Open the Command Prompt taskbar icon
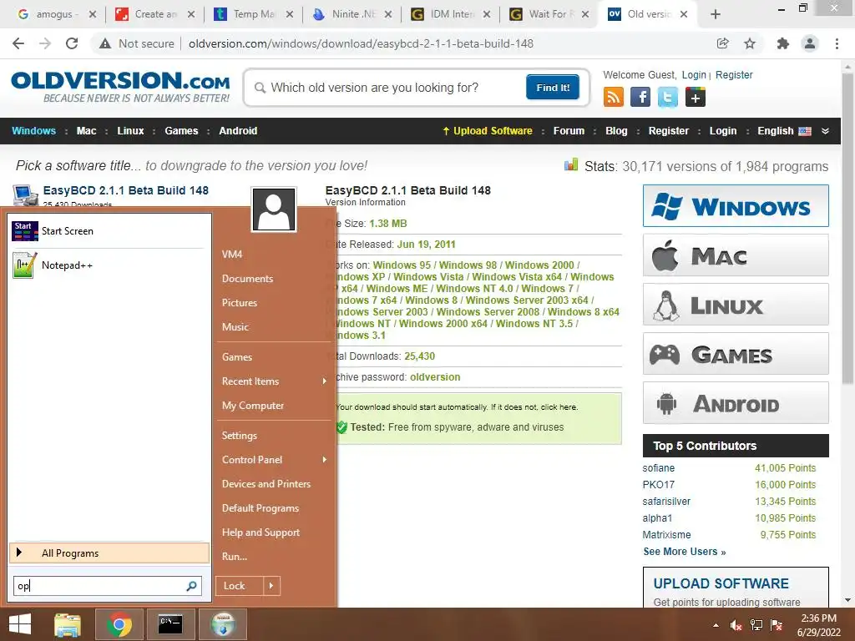855x641 pixels. tap(170, 624)
